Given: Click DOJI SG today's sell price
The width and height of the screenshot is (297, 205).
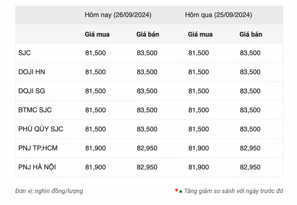Looking at the screenshot, I should [x=147, y=91].
